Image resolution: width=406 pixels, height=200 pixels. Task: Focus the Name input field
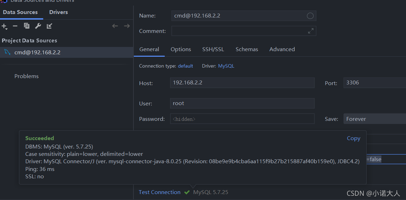point(244,16)
